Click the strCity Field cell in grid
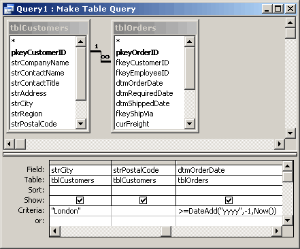The height and width of the screenshot is (249, 300). tap(80, 170)
